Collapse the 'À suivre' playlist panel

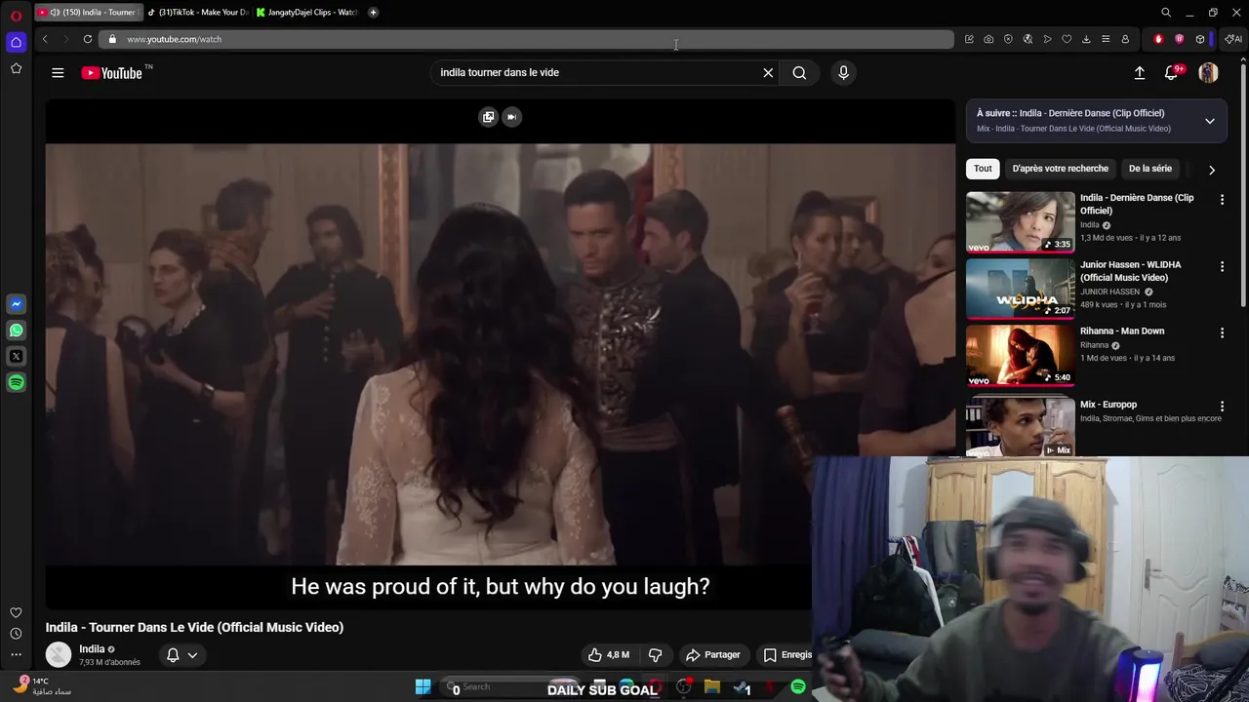1210,121
